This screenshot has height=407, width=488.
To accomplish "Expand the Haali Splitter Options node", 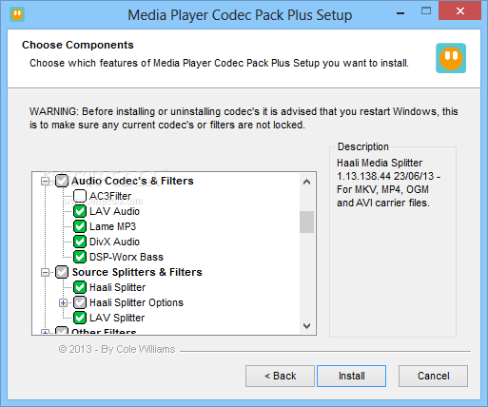I will [63, 303].
